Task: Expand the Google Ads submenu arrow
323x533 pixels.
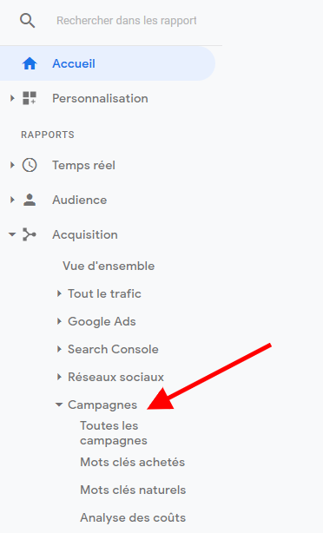Action: point(59,321)
